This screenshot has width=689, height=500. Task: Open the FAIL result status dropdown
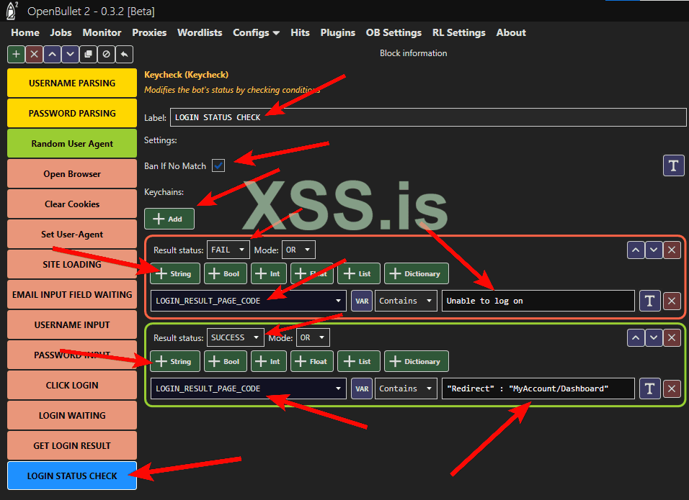point(228,250)
